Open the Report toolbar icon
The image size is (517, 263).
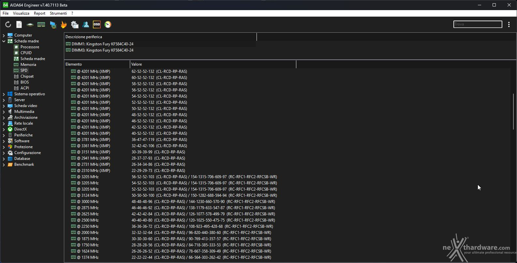(x=19, y=24)
